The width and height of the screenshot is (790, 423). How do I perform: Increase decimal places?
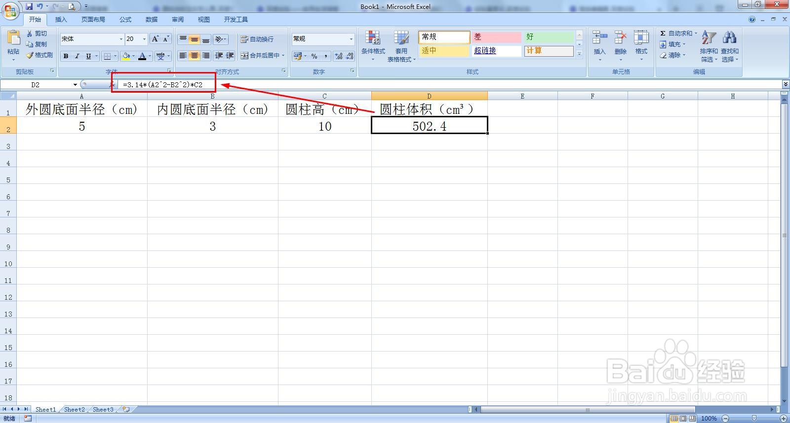pyautogui.click(x=339, y=56)
